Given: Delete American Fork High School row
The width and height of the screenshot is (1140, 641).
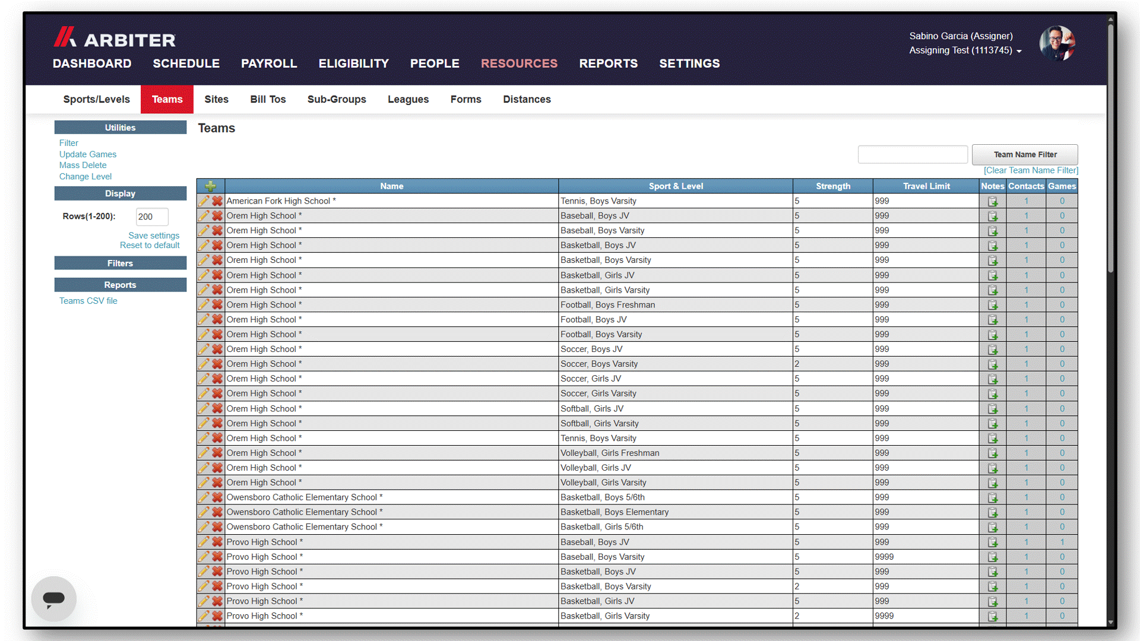Looking at the screenshot, I should point(217,201).
